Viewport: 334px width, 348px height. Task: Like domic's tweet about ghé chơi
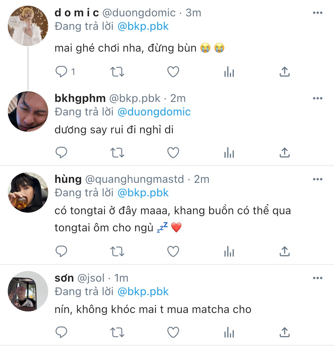click(173, 72)
